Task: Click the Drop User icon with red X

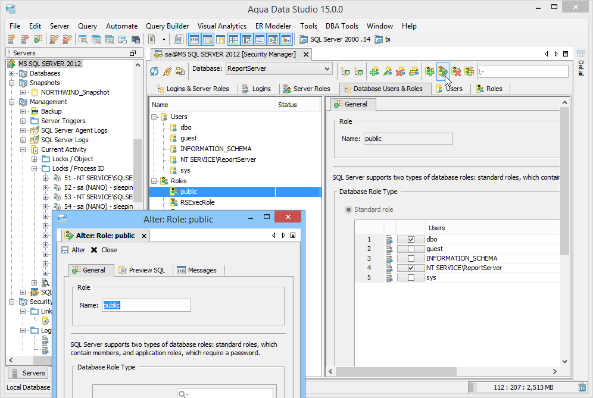Action: [x=401, y=71]
